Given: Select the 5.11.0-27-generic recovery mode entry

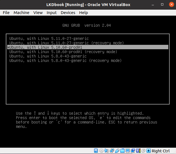Looking at the screenshot, I should point(88,43).
